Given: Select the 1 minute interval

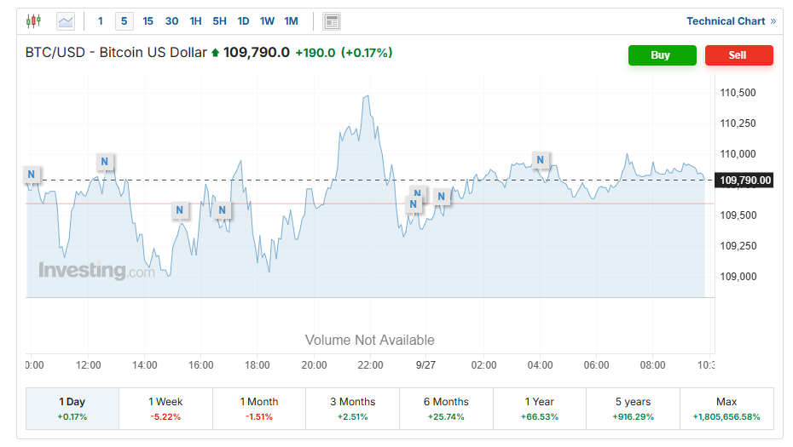Looking at the screenshot, I should pos(101,21).
